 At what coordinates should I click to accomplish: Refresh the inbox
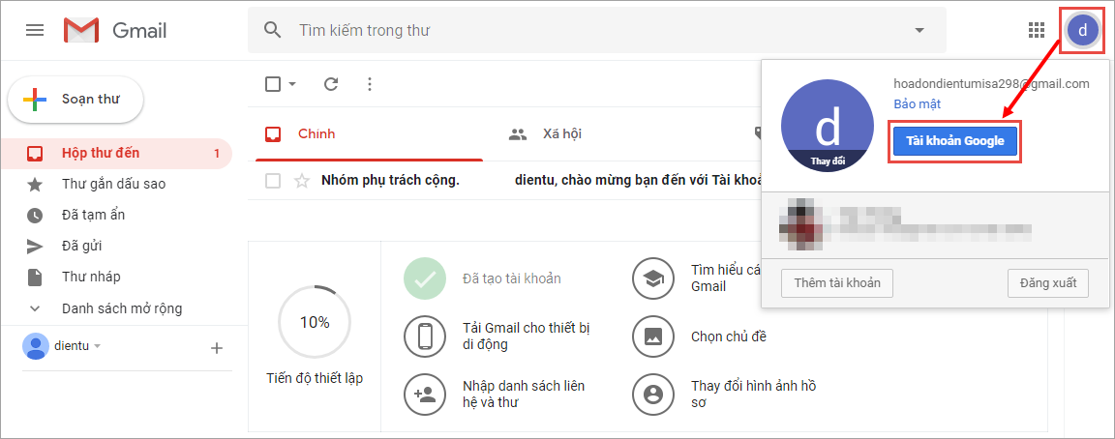331,84
